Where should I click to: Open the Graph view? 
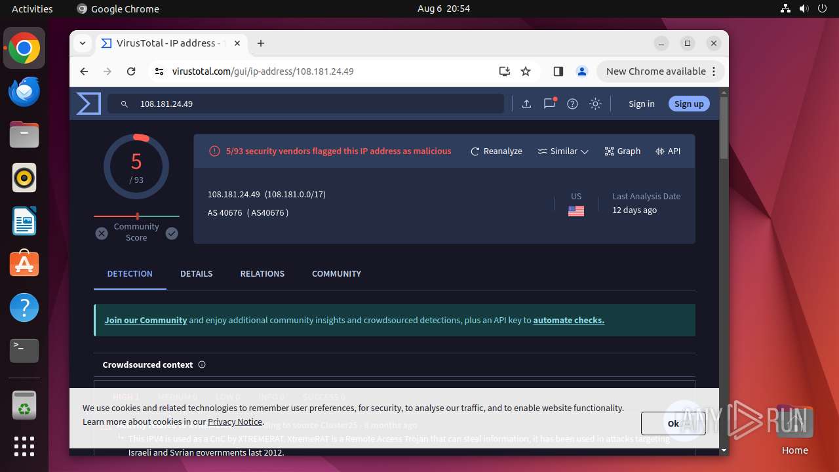pyautogui.click(x=623, y=151)
